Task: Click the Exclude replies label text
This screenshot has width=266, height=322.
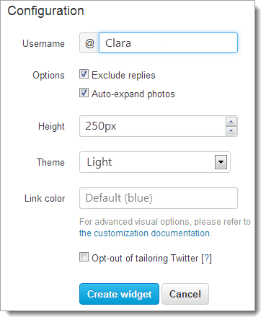Action: (123, 75)
